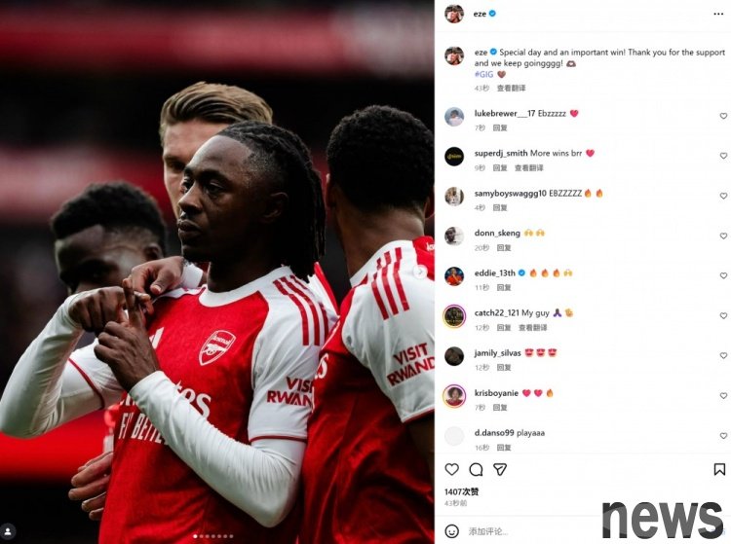Translate the post caption text

pos(512,89)
